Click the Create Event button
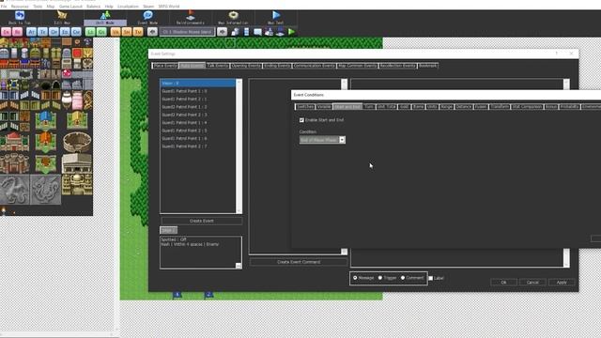Viewport: 601px width, 338px height. pyautogui.click(x=202, y=222)
